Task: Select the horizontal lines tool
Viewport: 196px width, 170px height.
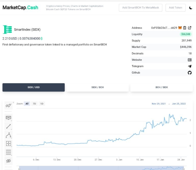Action: tap(8, 152)
